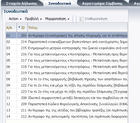Click ID cell 222
The width and height of the screenshot is (140, 123).
tap(22, 85)
